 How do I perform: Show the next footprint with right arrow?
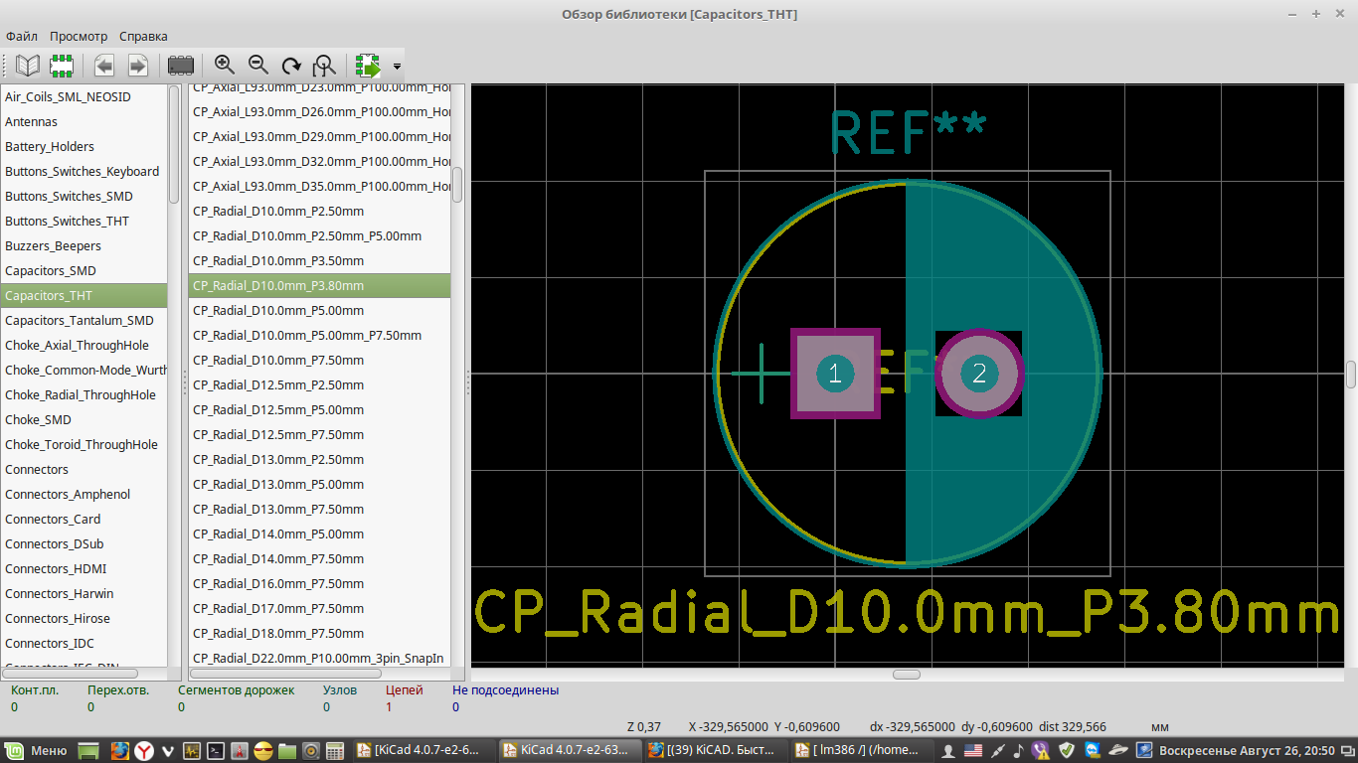[x=137, y=66]
